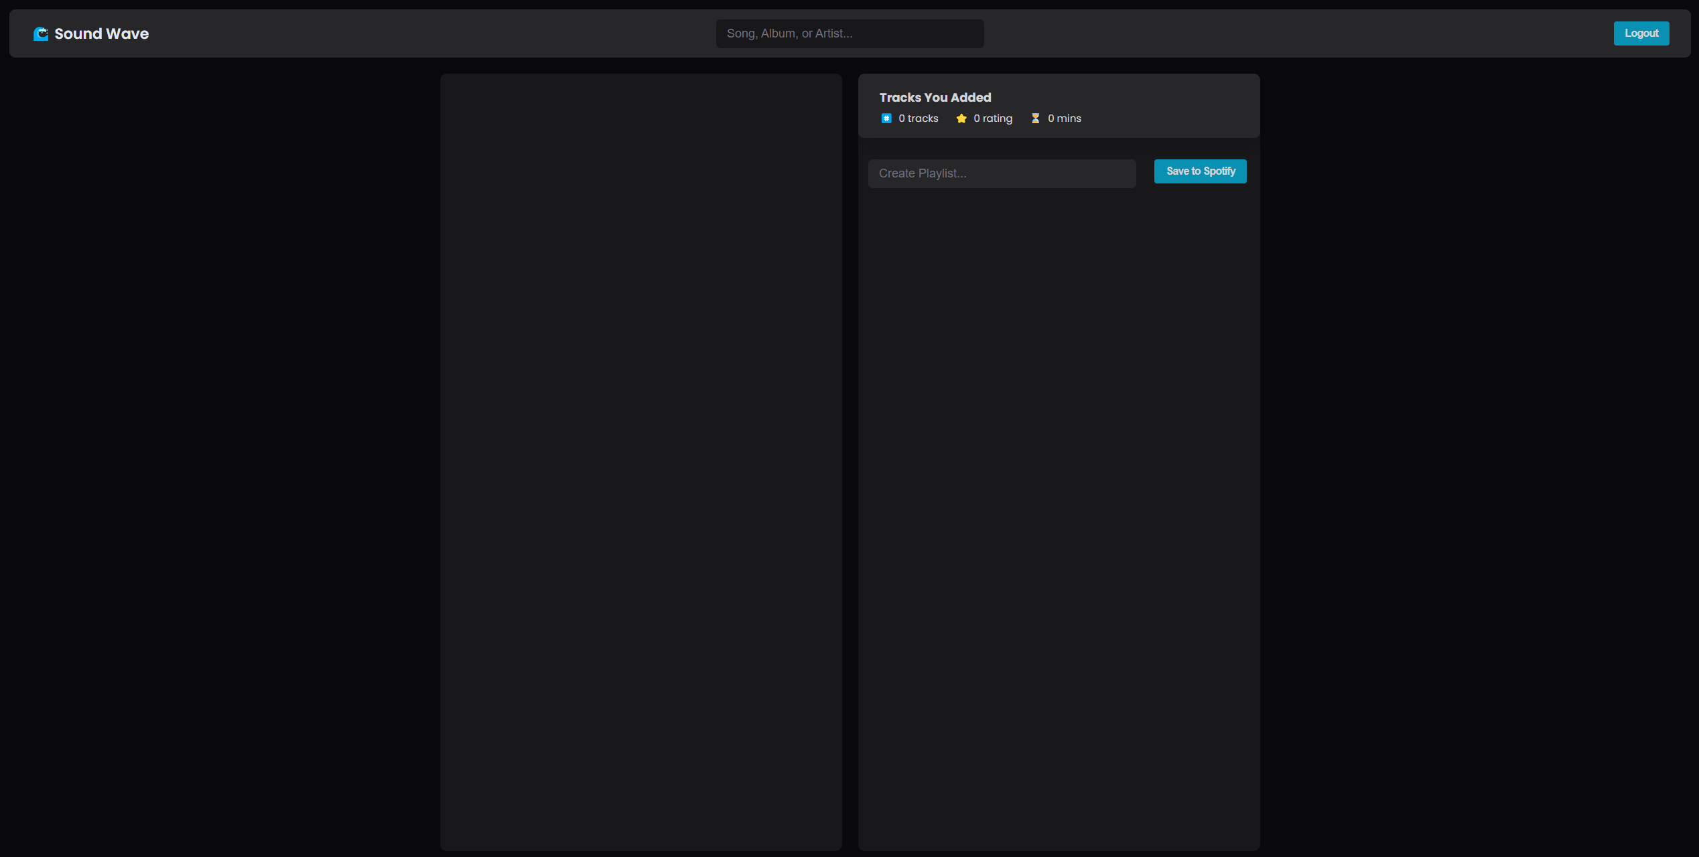Focus the Song, Album, or Artist search field
The width and height of the screenshot is (1699, 857).
pyautogui.click(x=849, y=33)
